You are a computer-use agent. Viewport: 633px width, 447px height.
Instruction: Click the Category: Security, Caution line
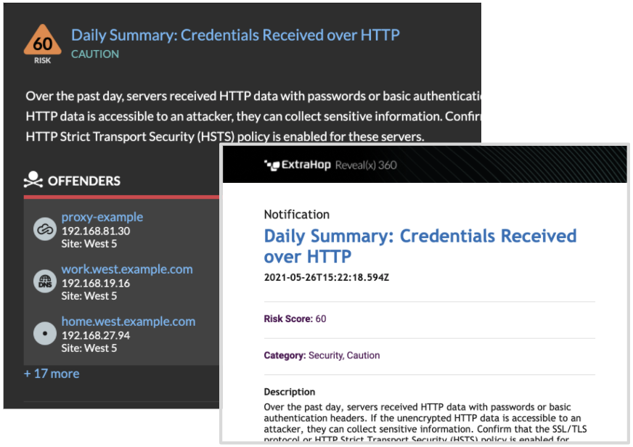322,356
